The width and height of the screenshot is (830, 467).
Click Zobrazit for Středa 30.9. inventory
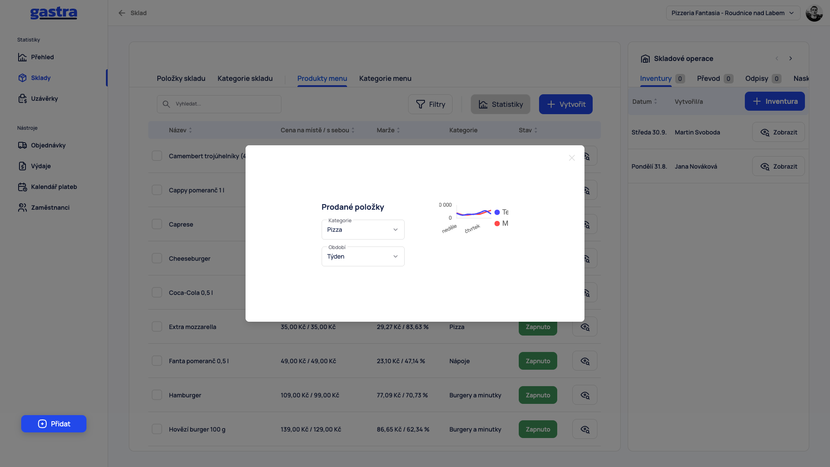pyautogui.click(x=779, y=132)
